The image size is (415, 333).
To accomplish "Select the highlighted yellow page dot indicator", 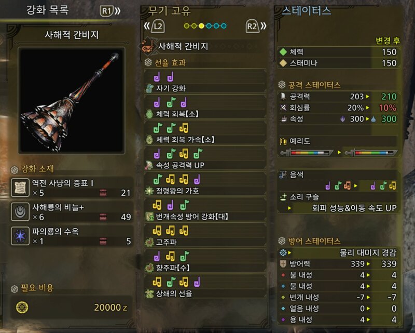I will click(x=201, y=26).
